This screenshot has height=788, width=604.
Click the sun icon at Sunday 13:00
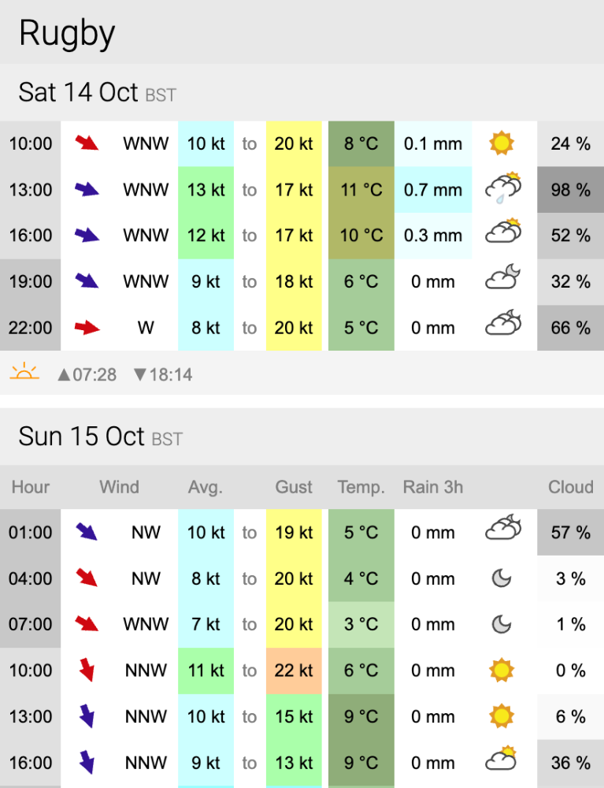[502, 716]
